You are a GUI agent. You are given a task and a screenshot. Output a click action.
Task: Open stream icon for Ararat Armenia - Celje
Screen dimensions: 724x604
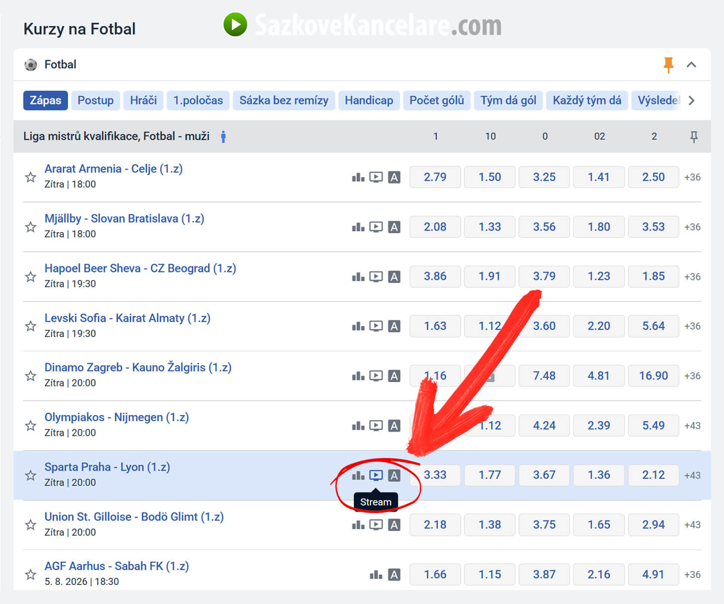[x=376, y=177]
